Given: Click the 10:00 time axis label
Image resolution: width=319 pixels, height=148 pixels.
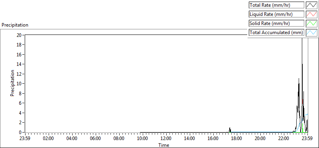Looking at the screenshot, I should point(143,139).
